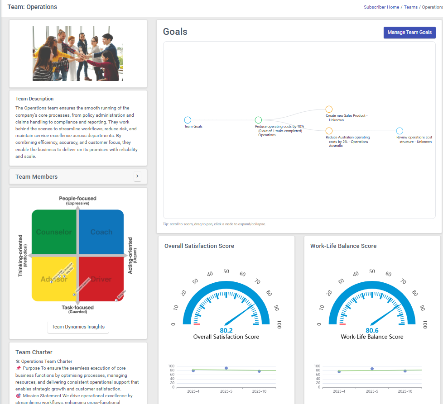Expand the Team Members section
This screenshot has width=443, height=404.
(x=137, y=176)
